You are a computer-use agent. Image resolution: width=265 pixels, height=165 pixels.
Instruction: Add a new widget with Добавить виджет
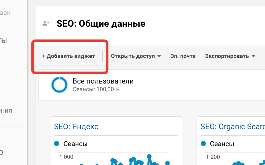click(x=69, y=56)
